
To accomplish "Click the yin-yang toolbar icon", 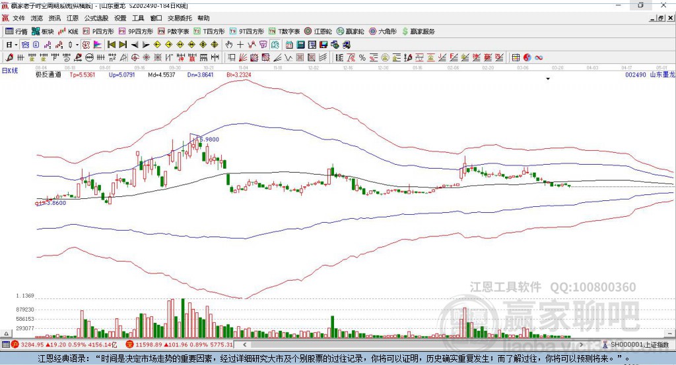I will 527,57.
